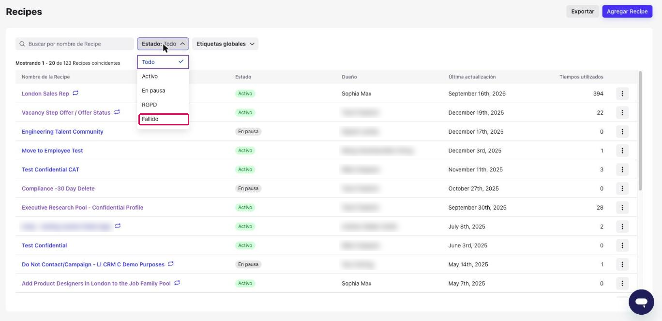Open actions menu for London Sales Rep
This screenshot has width=662, height=321.
point(622,93)
